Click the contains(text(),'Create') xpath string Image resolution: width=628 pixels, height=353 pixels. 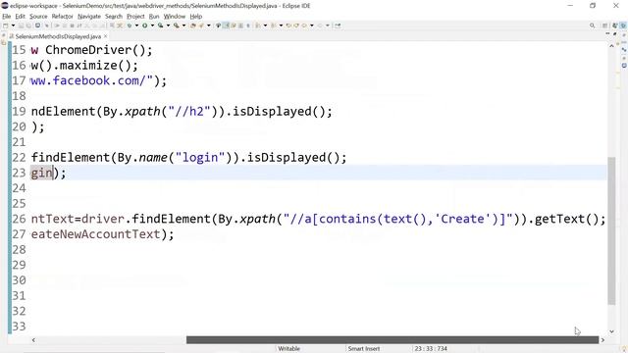pyautogui.click(x=397, y=219)
